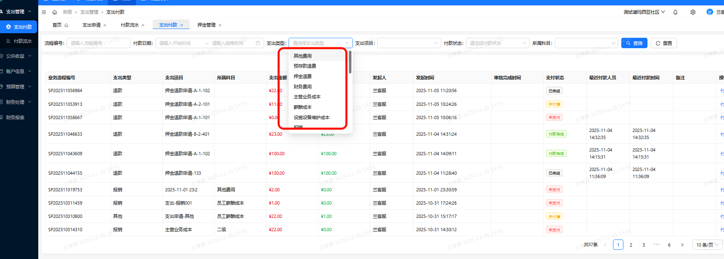Screen dimensions: 724x259
Task: Click the 查询 search button
Action: [x=634, y=43]
